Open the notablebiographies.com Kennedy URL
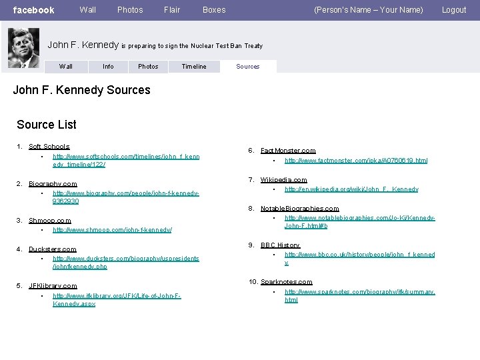 click(360, 222)
